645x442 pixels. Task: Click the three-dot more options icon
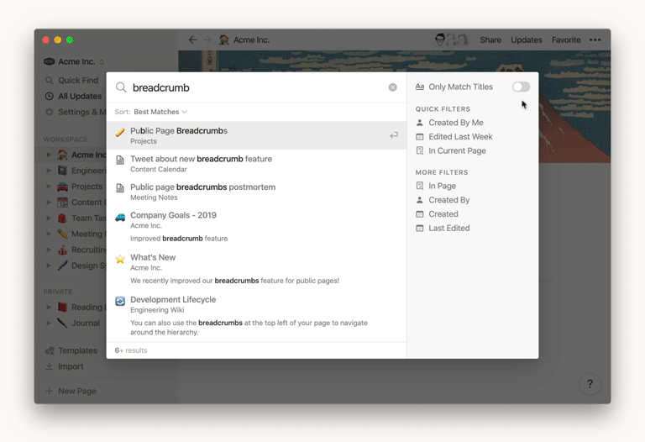point(595,39)
